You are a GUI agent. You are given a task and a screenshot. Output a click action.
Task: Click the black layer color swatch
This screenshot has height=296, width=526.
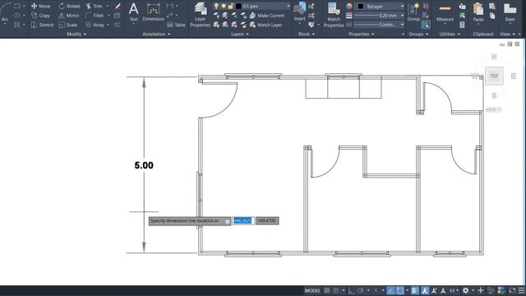pos(238,6)
